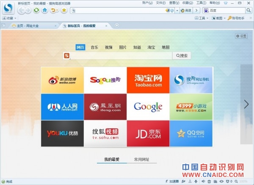Select the 知道 search category

click(x=137, y=47)
